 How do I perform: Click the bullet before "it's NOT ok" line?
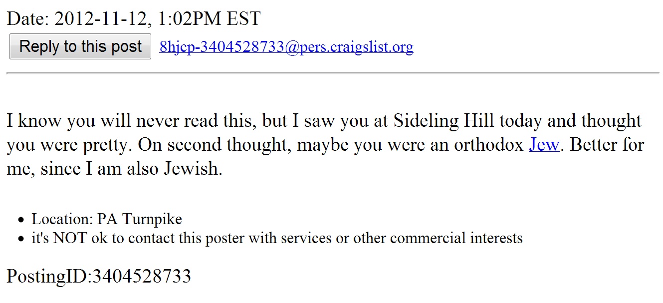21,239
